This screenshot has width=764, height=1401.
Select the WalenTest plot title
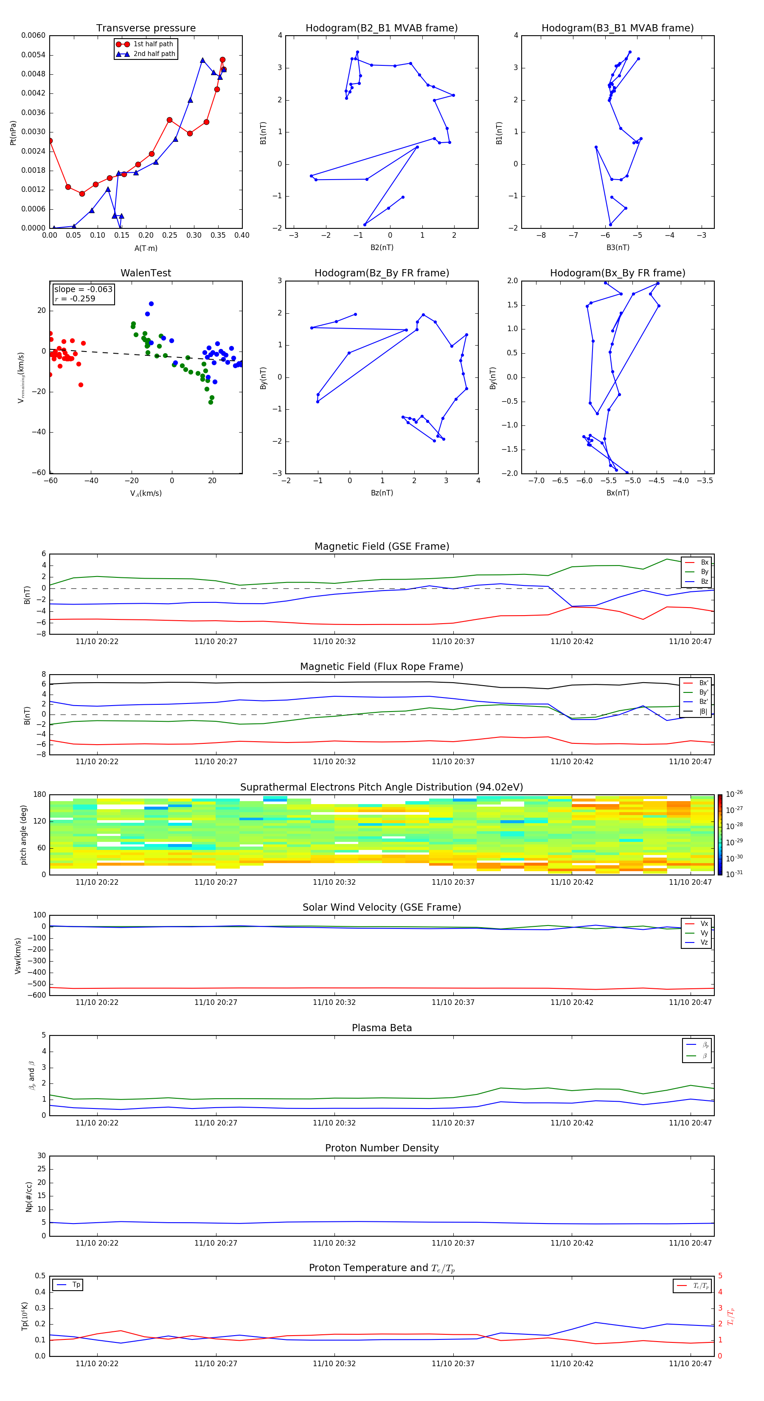point(146,273)
